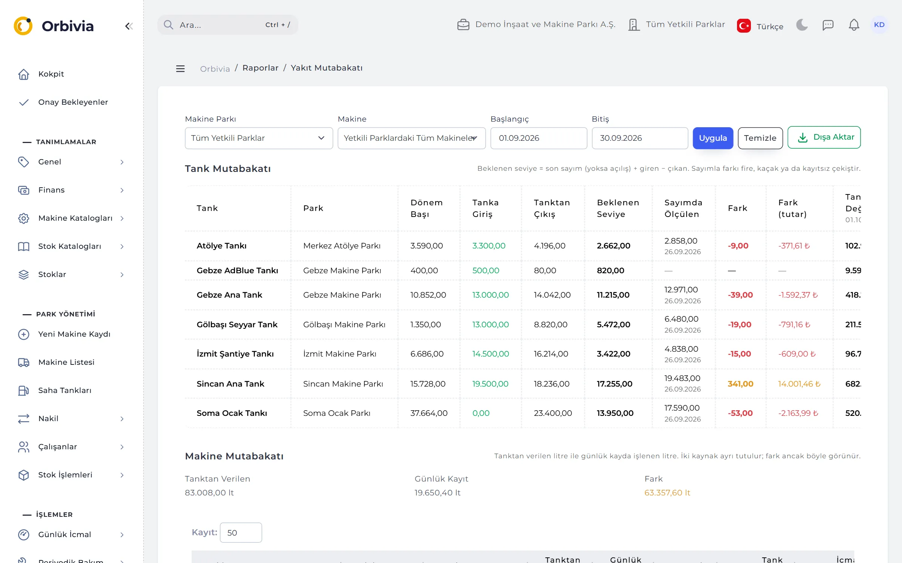The image size is (902, 563).
Task: Expand Stok Katalogları in sidebar
Action: pos(71,246)
